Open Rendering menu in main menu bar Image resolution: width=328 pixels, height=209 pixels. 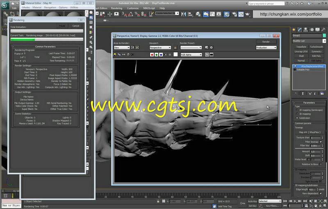click(x=116, y=8)
